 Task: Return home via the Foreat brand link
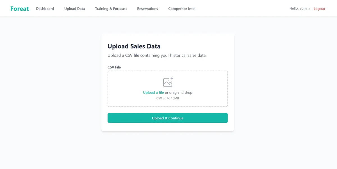coord(19,8)
